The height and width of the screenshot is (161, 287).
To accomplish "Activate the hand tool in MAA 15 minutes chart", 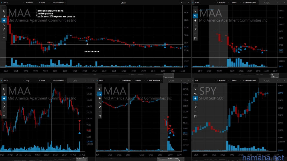I will click(x=100, y=98).
